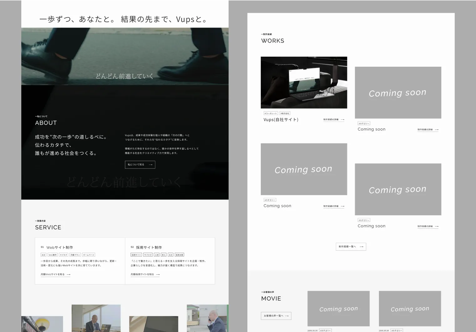Image resolution: width=476 pixels, height=332 pixels.
Task: Click the お客様の声一覧へ button
Action: coord(273,316)
